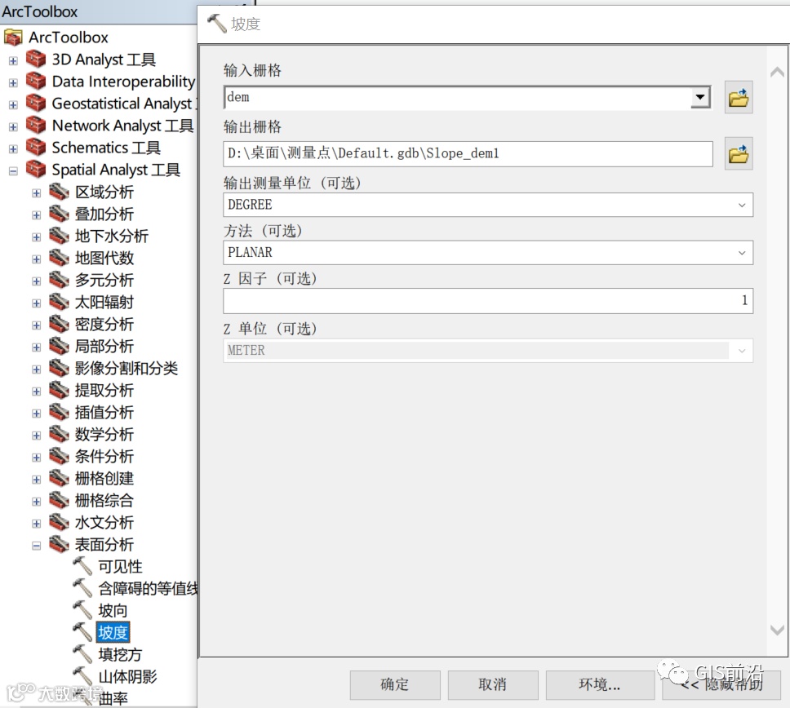Select the 栅格综合 toolset
Image resolution: width=790 pixels, height=708 pixels.
(x=104, y=501)
